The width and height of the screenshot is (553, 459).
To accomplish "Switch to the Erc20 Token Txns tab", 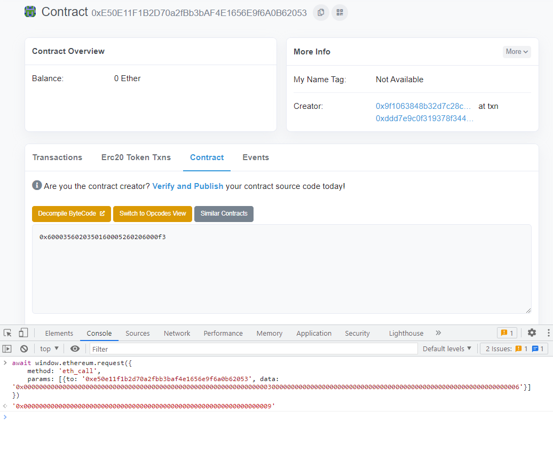I will (136, 157).
